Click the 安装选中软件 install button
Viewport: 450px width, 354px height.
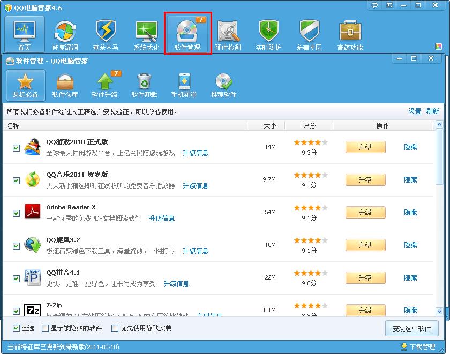coord(412,328)
